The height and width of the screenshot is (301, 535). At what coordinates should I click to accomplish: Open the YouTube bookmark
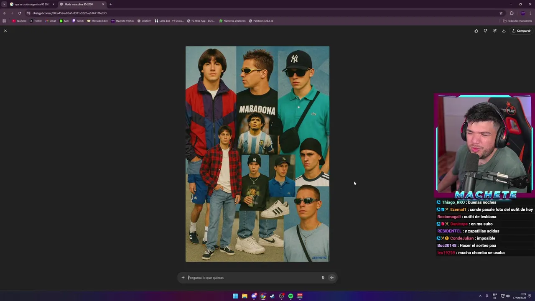19,20
